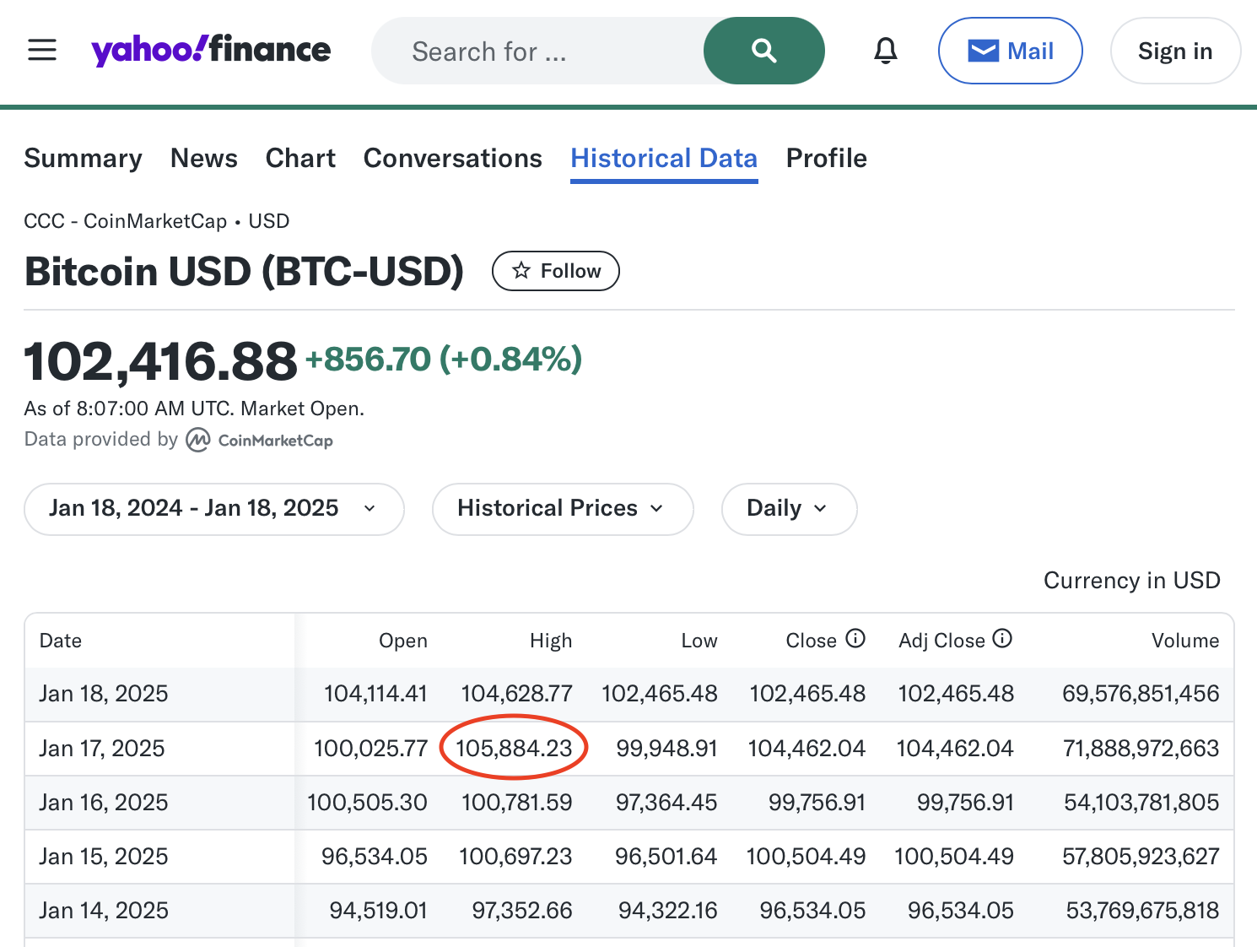Click the low value 96,501.64
Viewport: 1257px width, 947px height.
[x=666, y=857]
